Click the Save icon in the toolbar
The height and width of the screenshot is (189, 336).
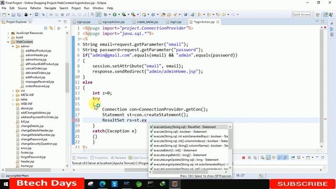[x=13, y=15]
